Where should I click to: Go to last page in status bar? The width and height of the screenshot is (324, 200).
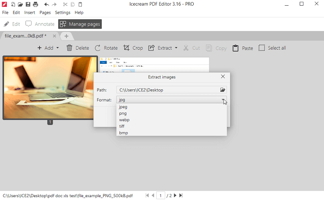tap(181, 195)
